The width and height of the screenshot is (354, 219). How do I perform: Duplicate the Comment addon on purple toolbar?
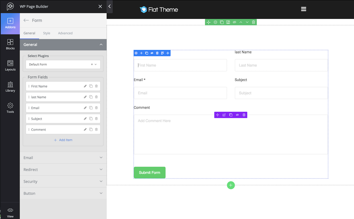tap(231, 115)
